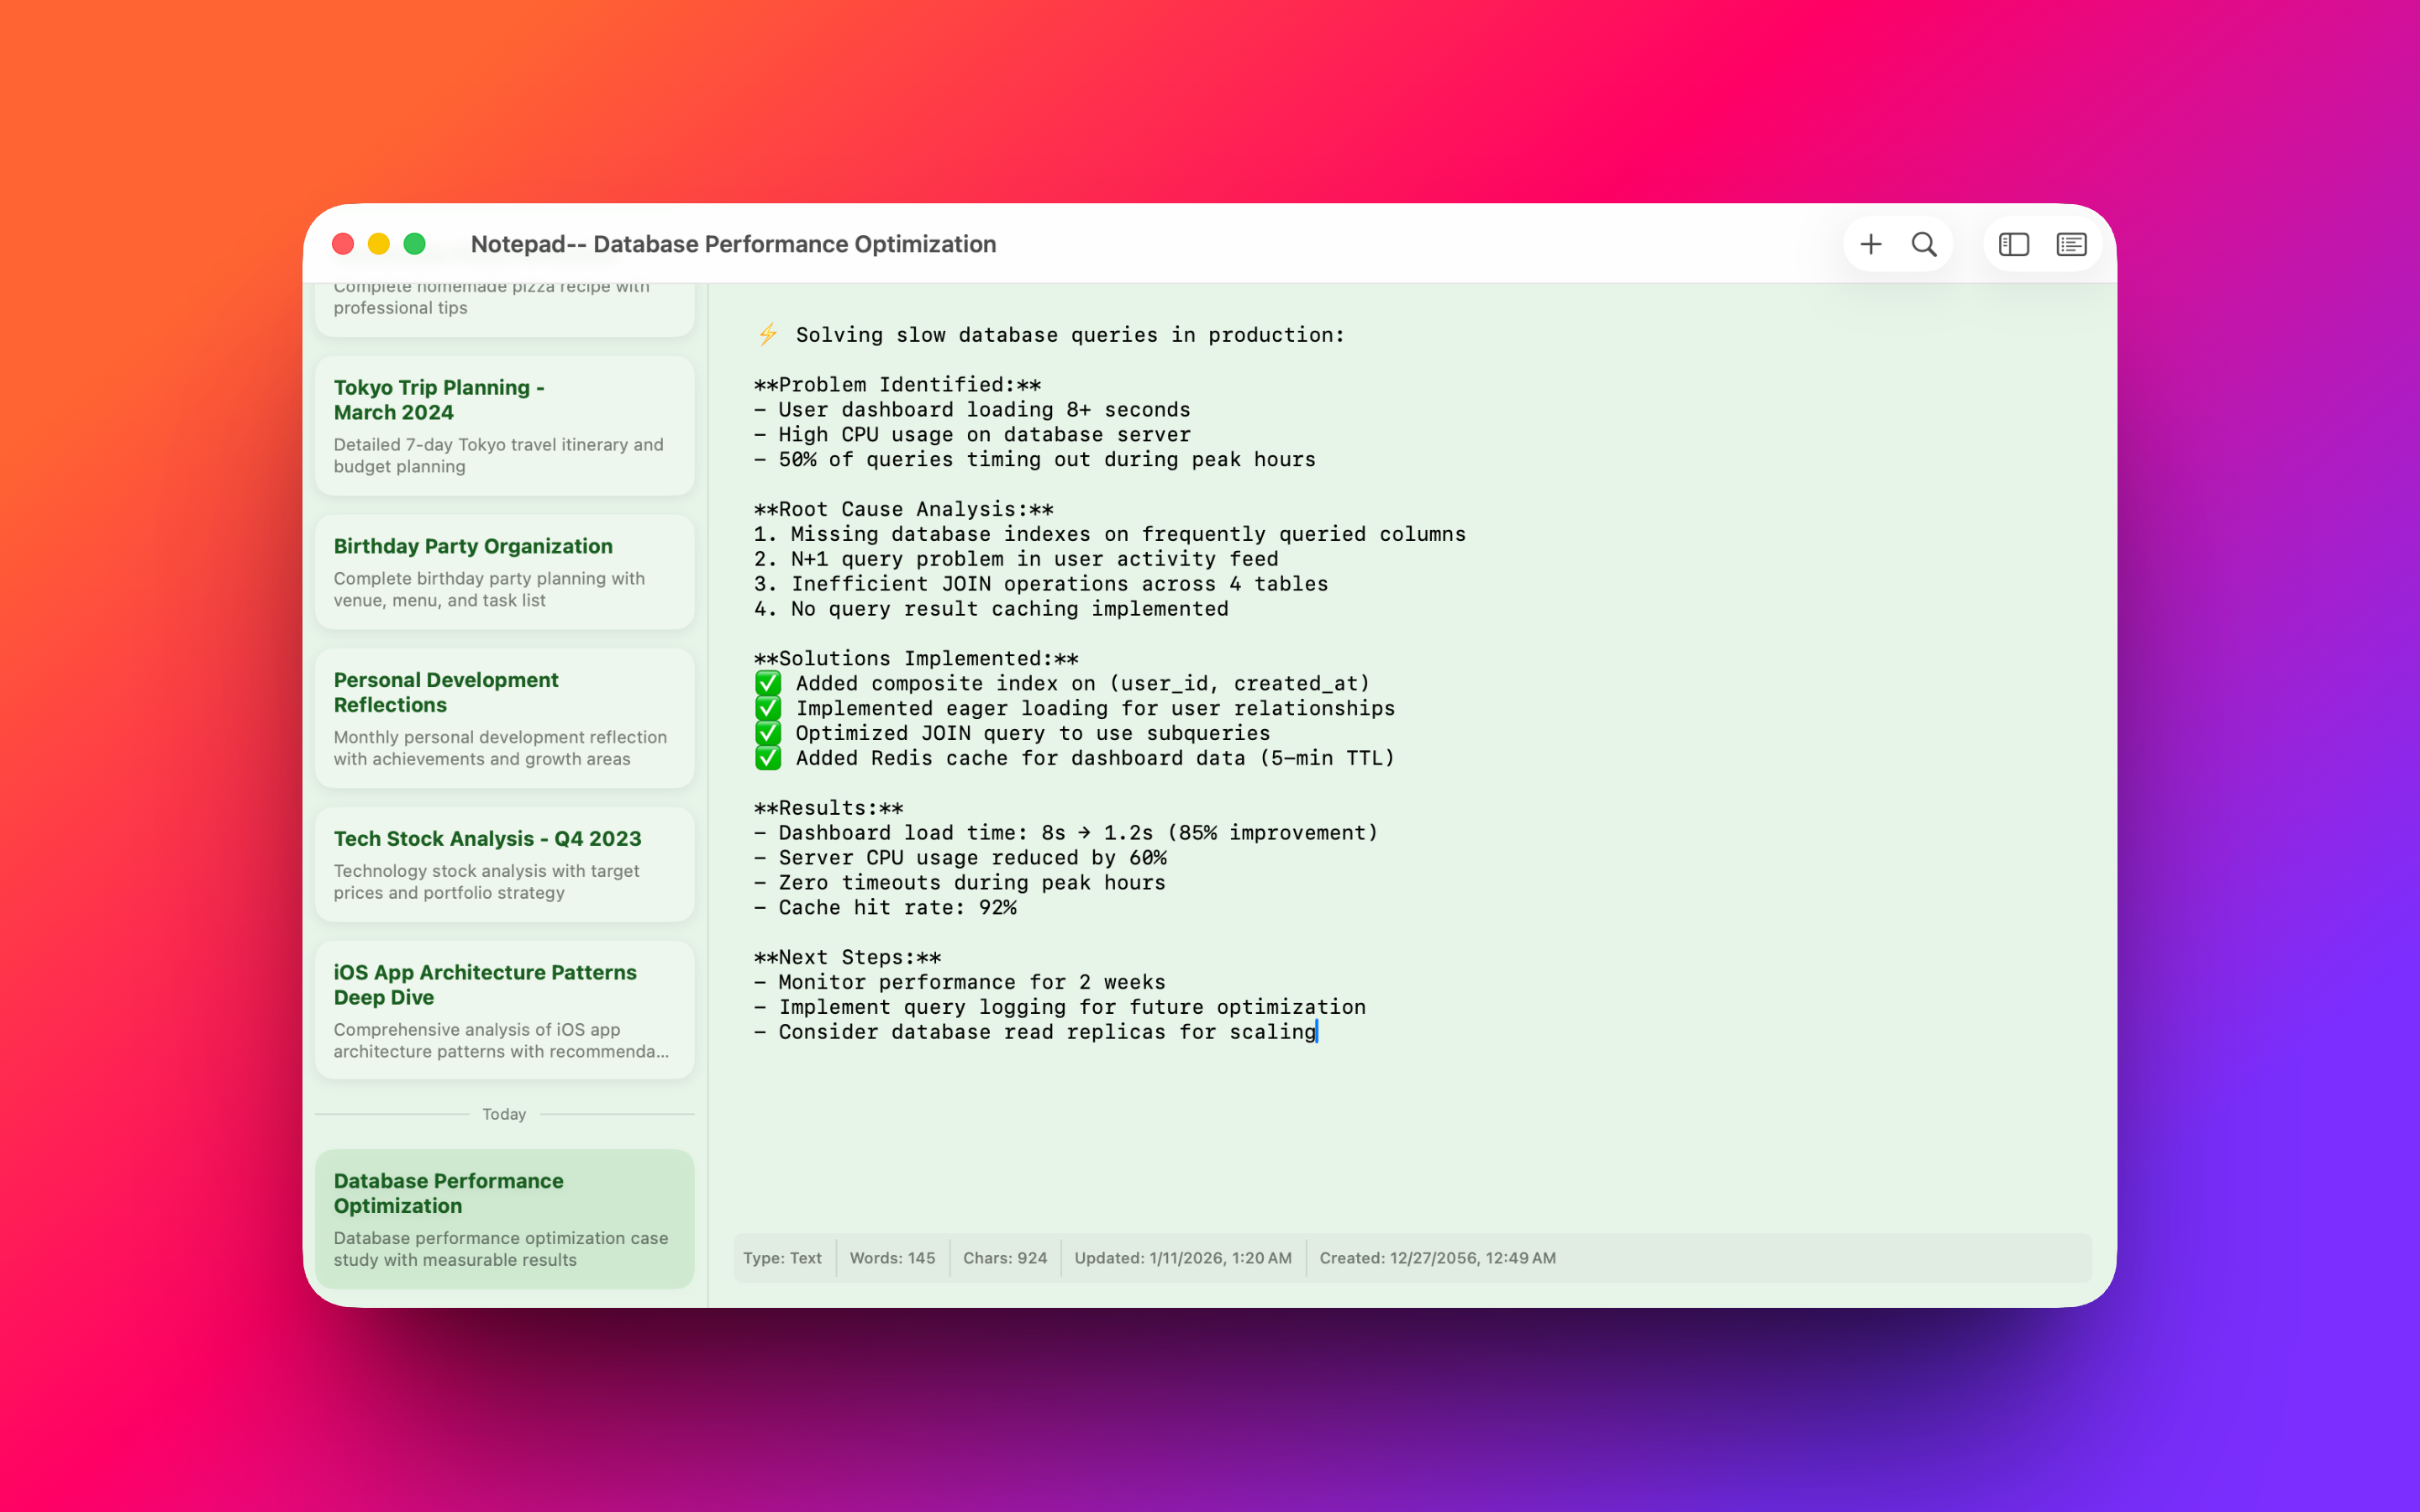
Task: Select the iOS App Architecture Patterns Deep Dive note
Action: [504, 1010]
